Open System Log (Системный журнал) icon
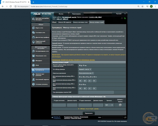This screenshot has width=158, height=126. coord(33,79)
